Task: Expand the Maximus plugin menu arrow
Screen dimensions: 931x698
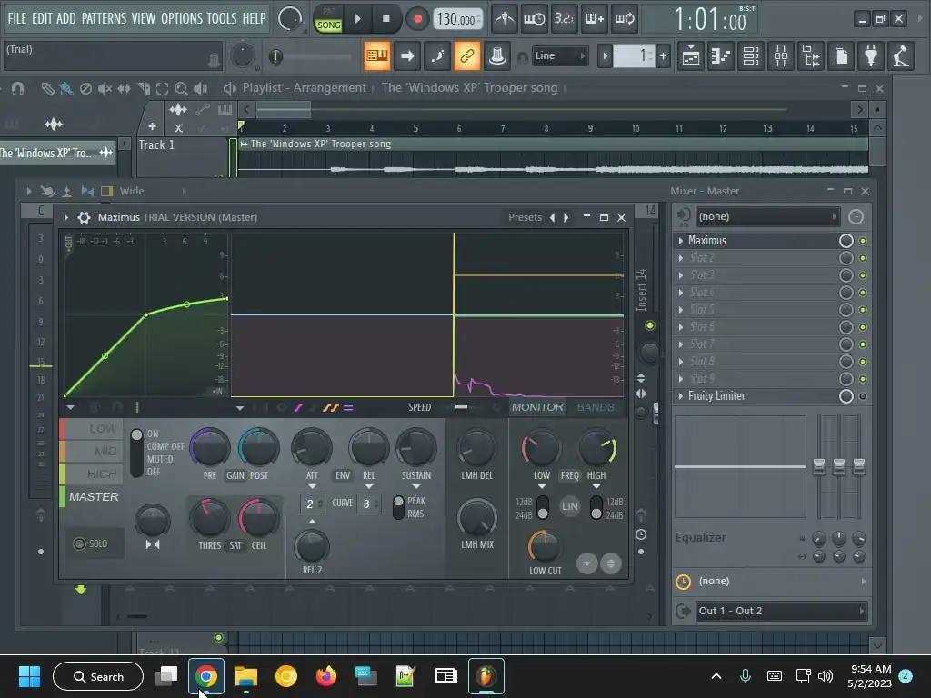Action: 65,218
